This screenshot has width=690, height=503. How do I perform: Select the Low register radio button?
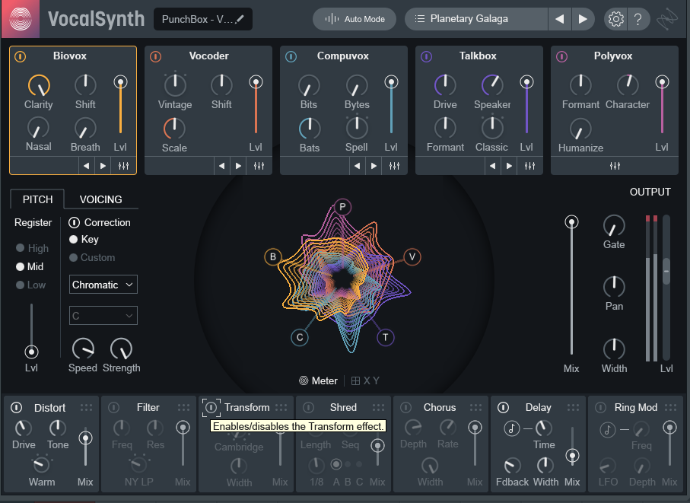click(x=20, y=285)
